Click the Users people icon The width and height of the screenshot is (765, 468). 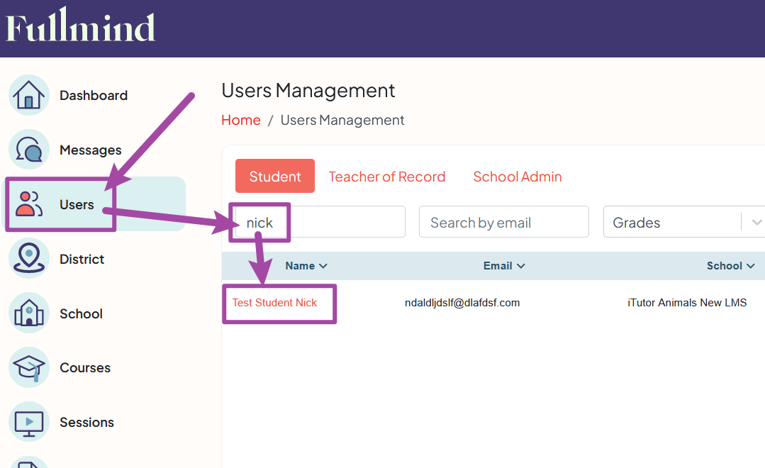tap(28, 204)
